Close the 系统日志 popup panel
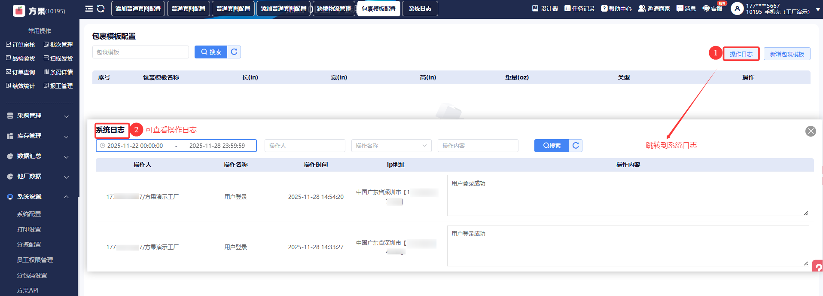This screenshot has width=823, height=296. pyautogui.click(x=811, y=131)
